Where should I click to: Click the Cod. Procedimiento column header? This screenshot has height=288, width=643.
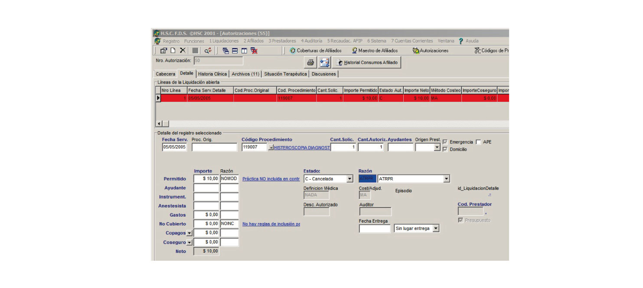click(x=297, y=90)
